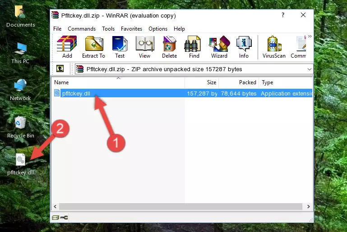Click the Application extension type cell
347x232 pixels.
click(x=287, y=93)
